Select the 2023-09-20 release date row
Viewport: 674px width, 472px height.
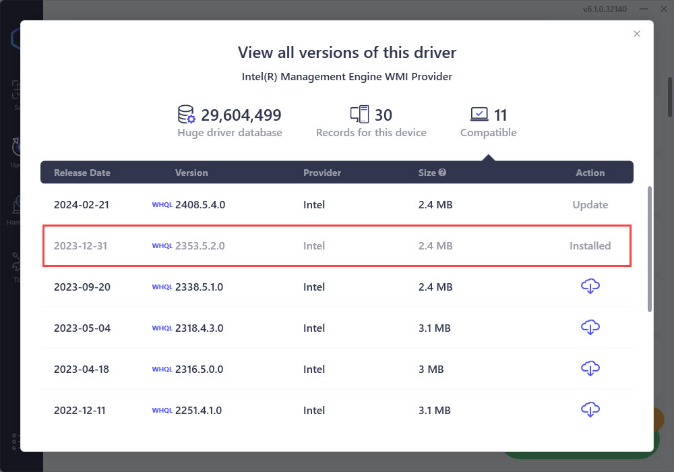point(82,287)
